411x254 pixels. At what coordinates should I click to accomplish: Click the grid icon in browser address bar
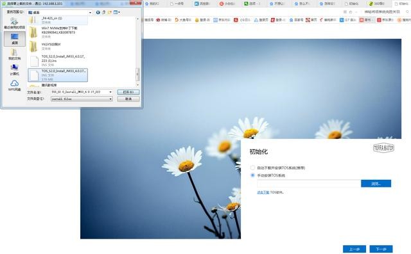pos(345,12)
